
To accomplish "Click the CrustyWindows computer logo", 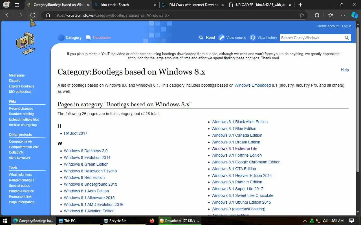I will click(x=26, y=43).
